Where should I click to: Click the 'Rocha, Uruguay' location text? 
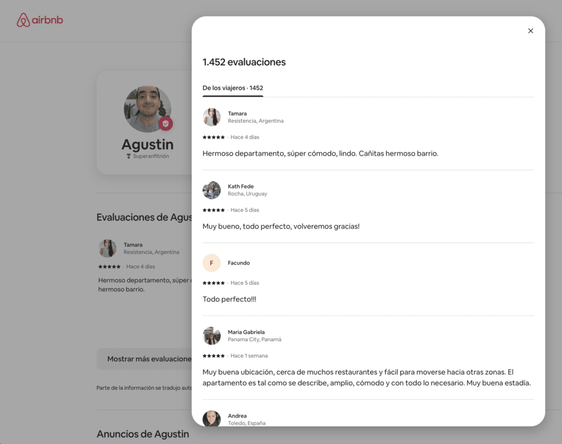[248, 193]
